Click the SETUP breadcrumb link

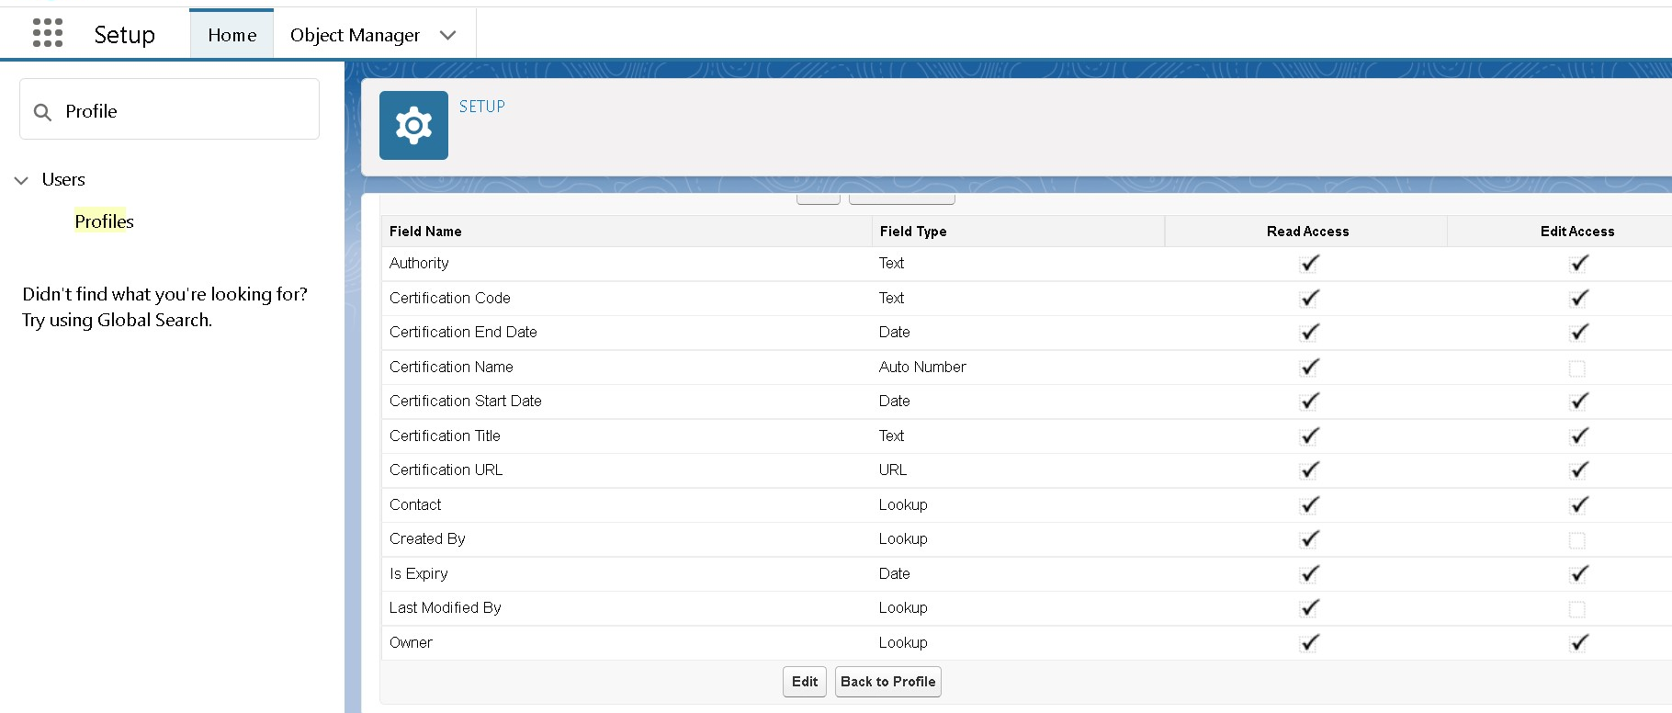482,107
